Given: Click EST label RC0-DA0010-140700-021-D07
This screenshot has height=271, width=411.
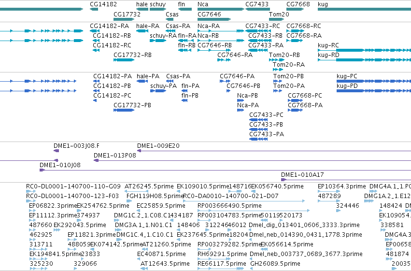Looking at the screenshot, I should pos(231,196).
